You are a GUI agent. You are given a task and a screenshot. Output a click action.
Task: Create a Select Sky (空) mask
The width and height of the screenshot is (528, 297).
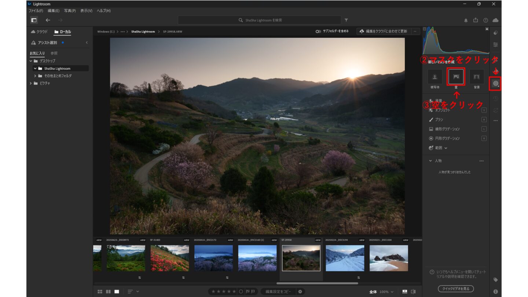[456, 77]
